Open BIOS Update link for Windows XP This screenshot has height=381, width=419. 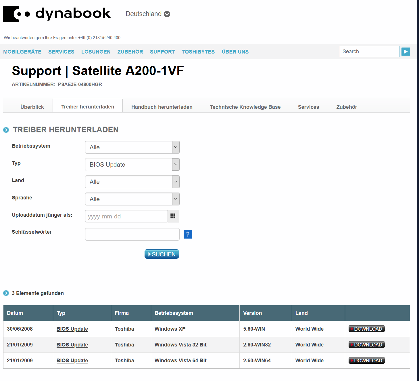(72, 329)
